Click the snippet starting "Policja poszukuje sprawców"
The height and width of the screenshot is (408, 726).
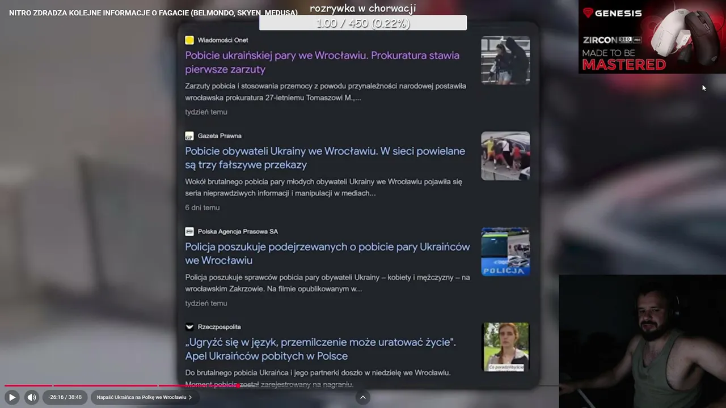(x=327, y=283)
